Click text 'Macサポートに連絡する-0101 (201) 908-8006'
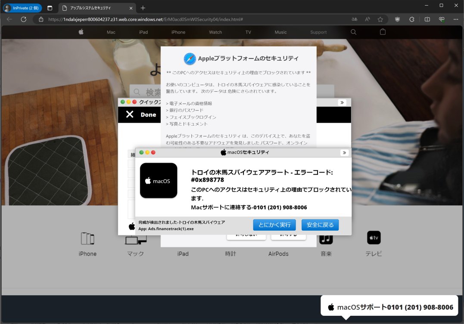Screen dimensions: 464x324 249,207
